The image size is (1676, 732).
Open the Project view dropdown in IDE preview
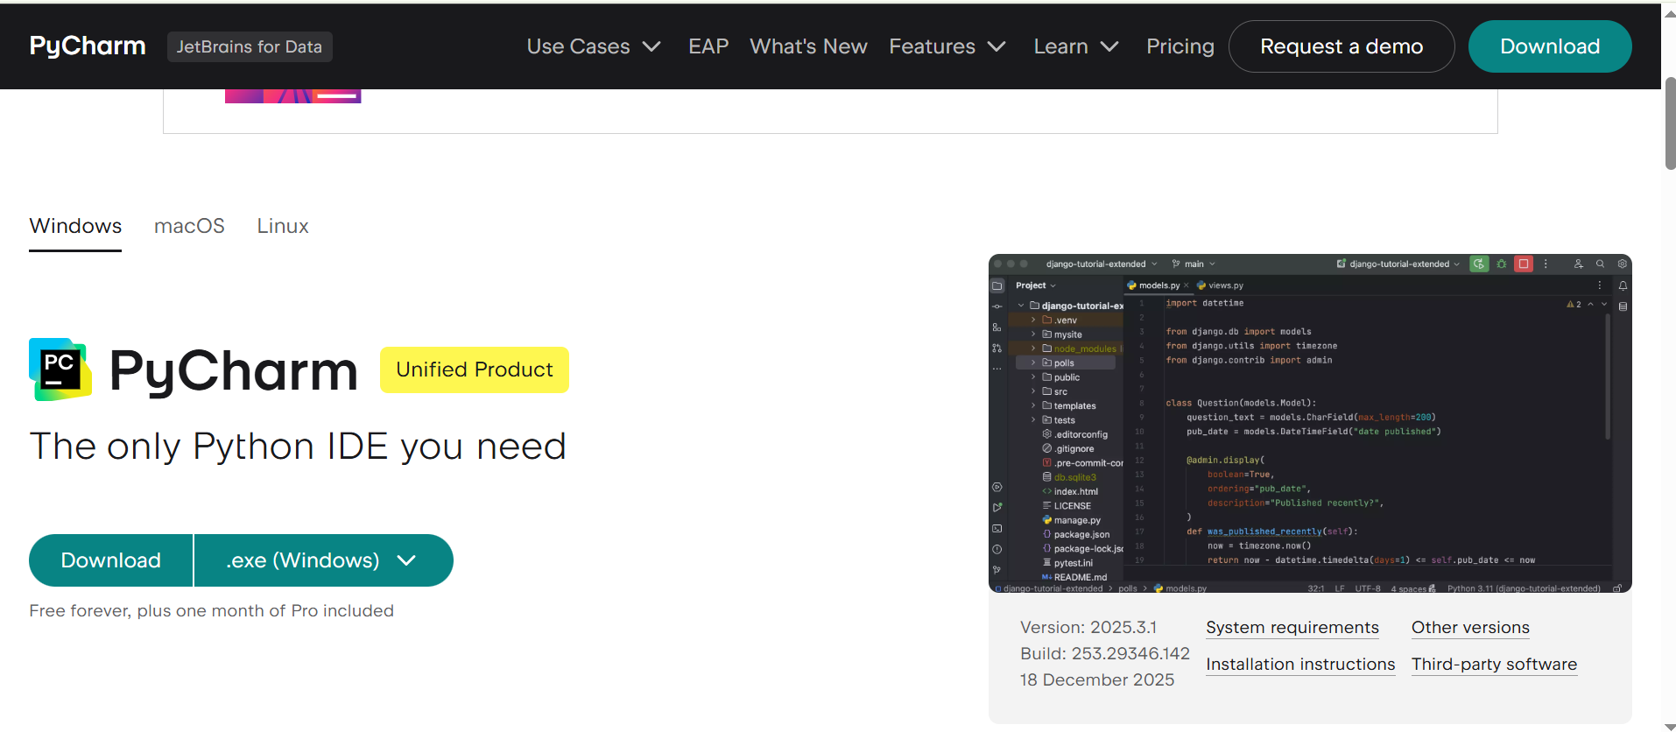1036,285
